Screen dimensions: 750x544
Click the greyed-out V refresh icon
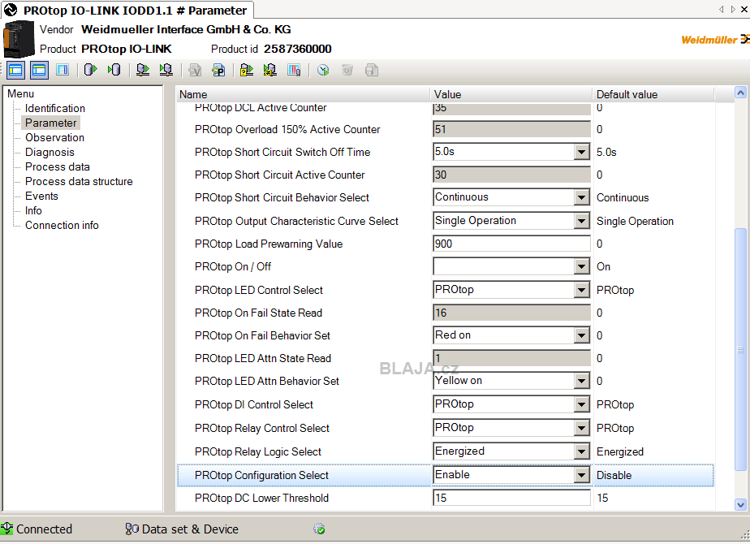(x=195, y=71)
